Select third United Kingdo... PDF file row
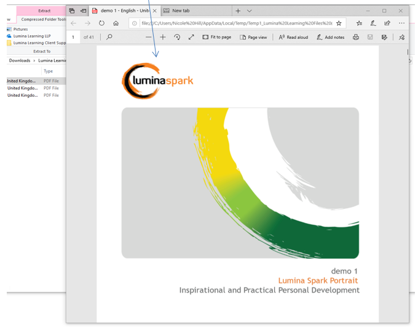Screen dimensions: 418x329 pyautogui.click(x=36, y=95)
